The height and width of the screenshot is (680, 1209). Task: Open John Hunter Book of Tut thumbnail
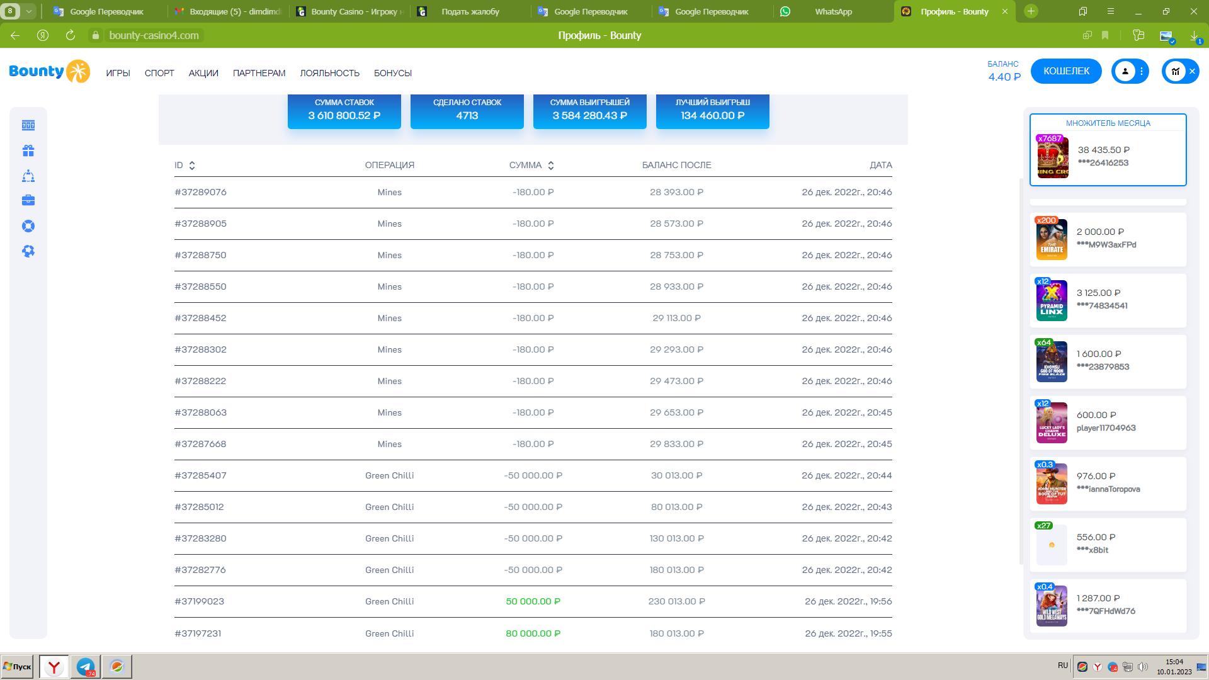(x=1052, y=484)
